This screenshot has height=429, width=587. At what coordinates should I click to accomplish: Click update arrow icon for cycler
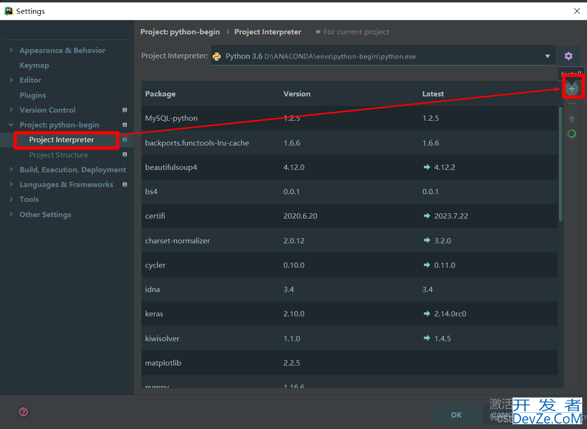coord(427,265)
